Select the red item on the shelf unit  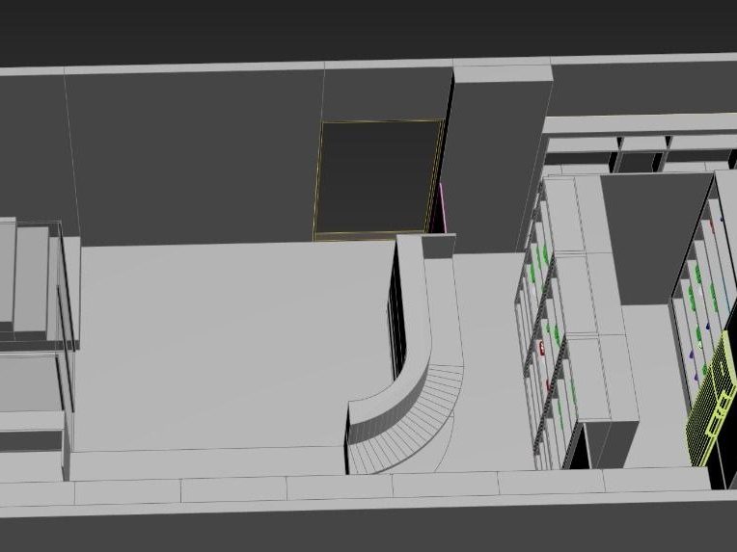[541, 348]
